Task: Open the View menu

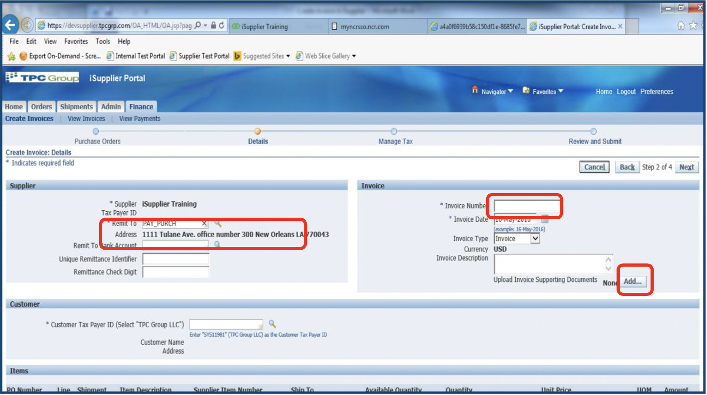Action: 50,41
